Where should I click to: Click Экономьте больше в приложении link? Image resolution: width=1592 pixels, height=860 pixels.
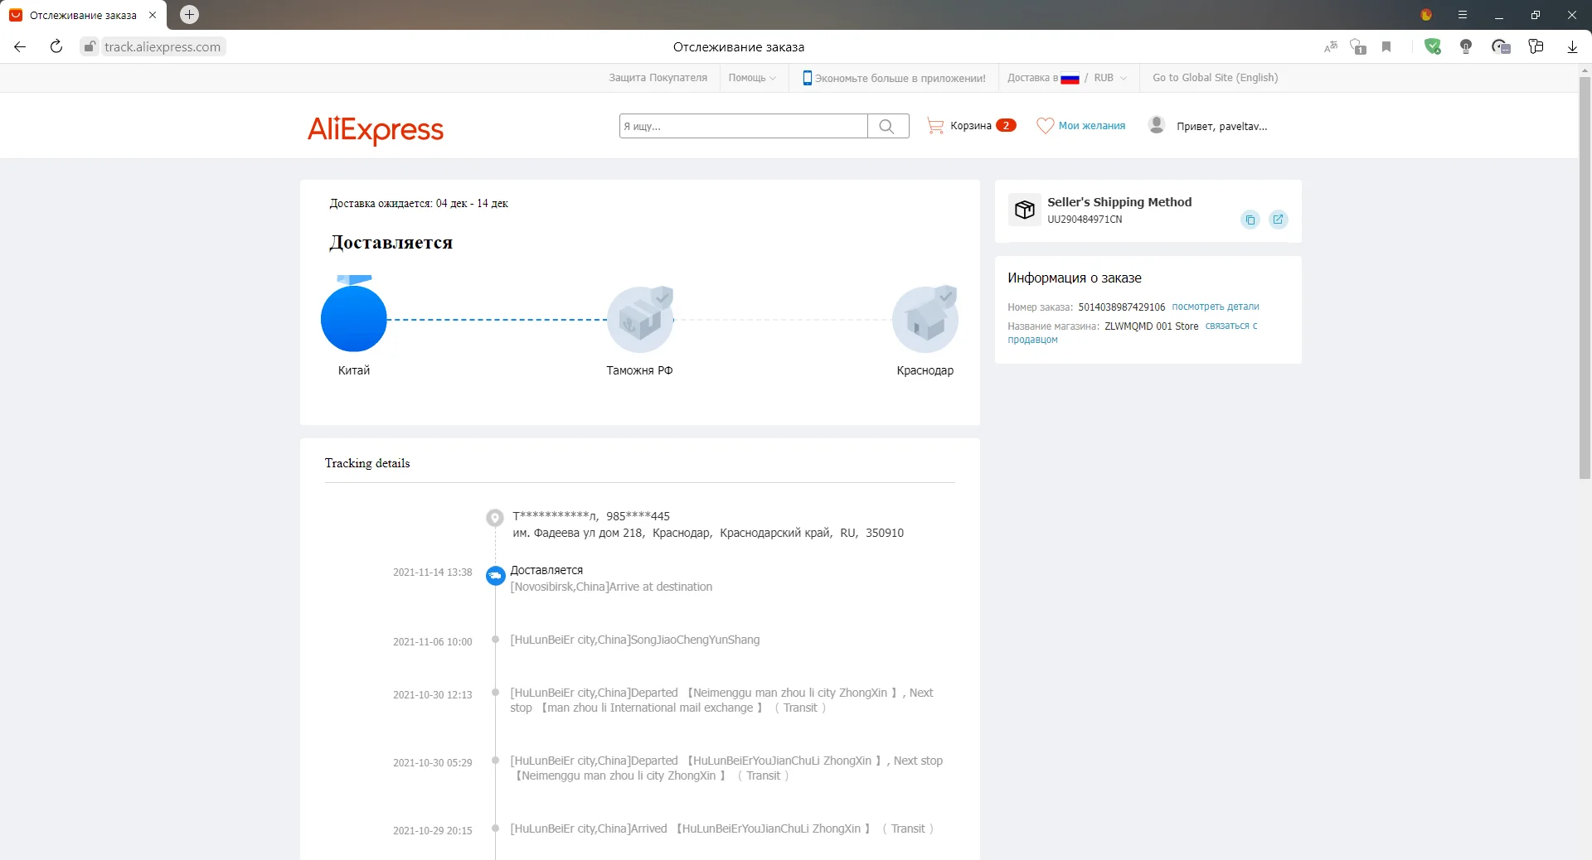tap(900, 79)
